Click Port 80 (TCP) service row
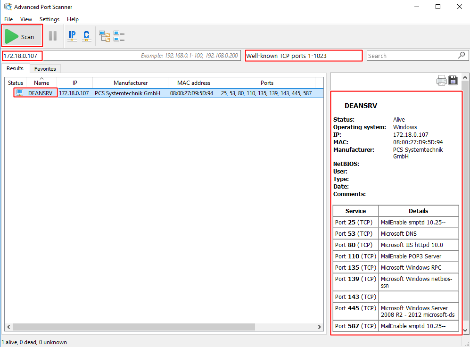Screen dimensions: 470x347 (396, 245)
